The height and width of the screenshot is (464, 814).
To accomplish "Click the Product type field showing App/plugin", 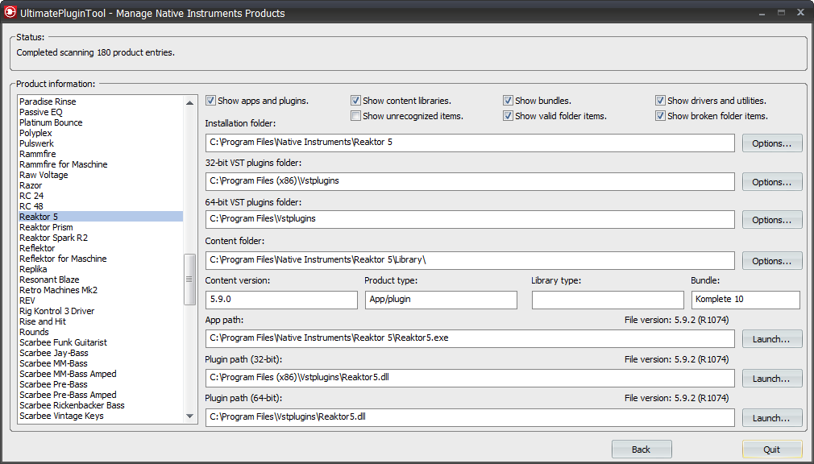I will pos(441,300).
